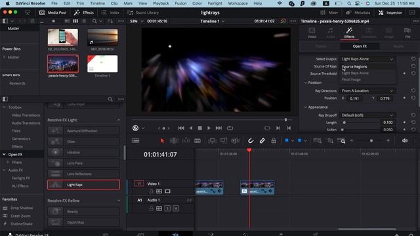Adjust the Soften slider
Image resolution: width=420 pixels, height=236 pixels.
[342, 130]
